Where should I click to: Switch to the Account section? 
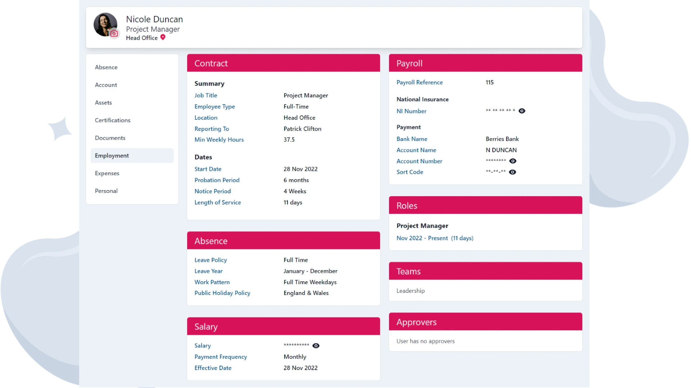(106, 85)
